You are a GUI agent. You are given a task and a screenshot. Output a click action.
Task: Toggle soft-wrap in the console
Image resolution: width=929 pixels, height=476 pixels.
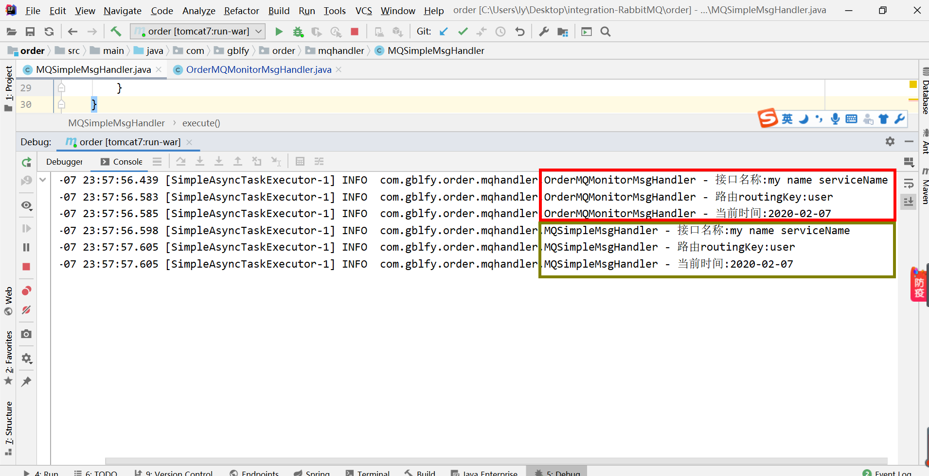909,183
